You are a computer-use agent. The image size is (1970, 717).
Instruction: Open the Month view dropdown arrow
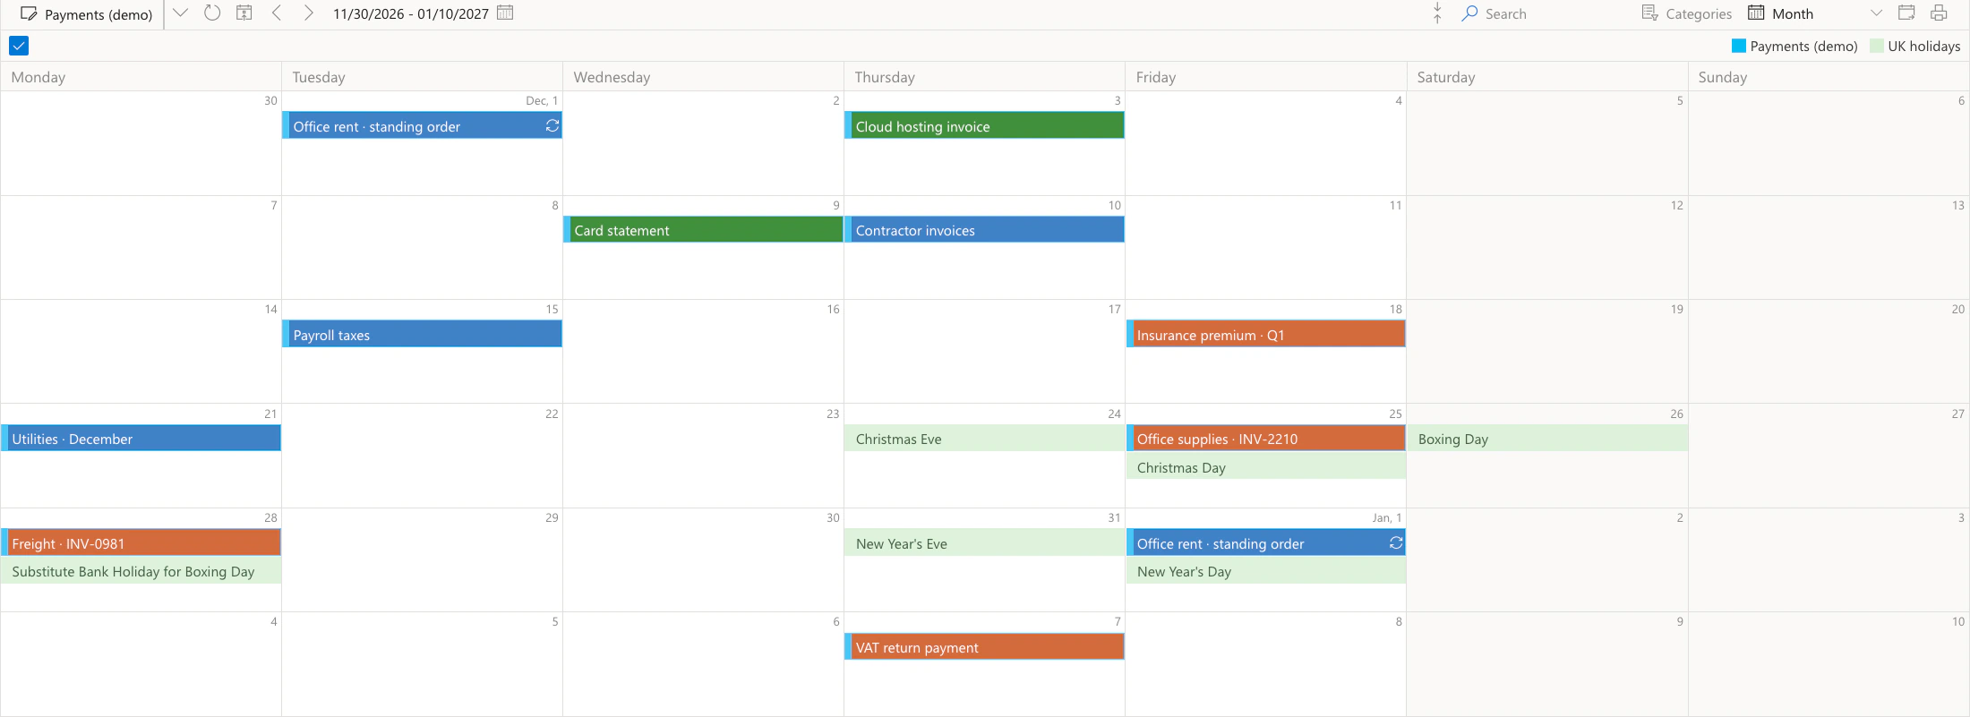1876,13
